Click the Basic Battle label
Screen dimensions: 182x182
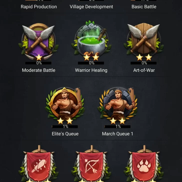point(144,7)
